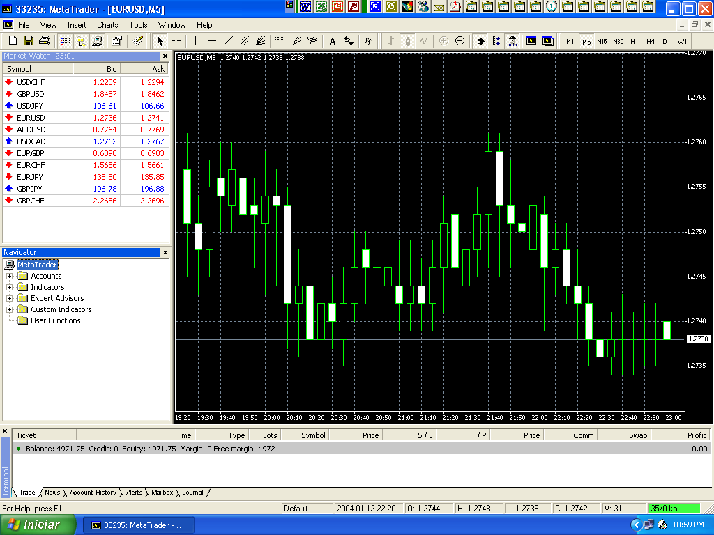Switch to the Account History tab

pyautogui.click(x=93, y=493)
